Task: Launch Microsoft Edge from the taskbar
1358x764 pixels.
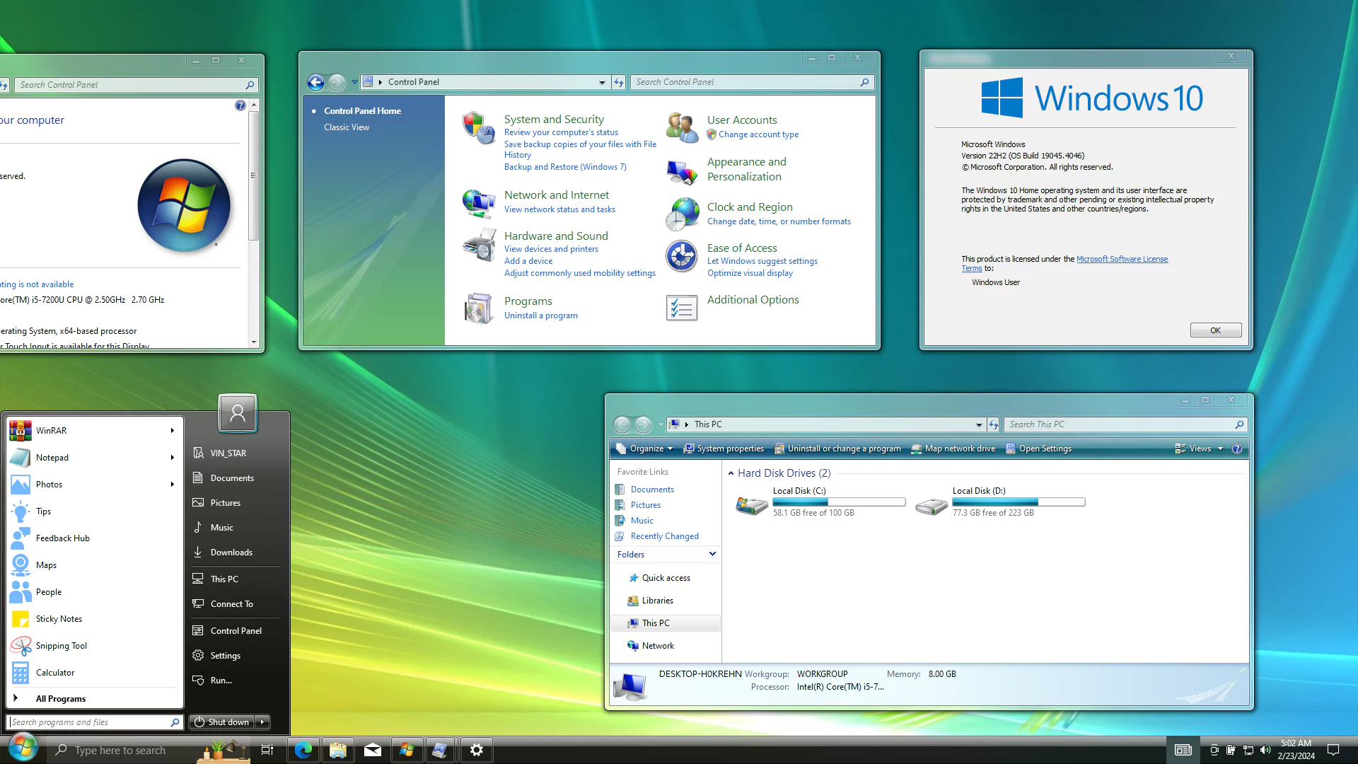Action: [303, 750]
